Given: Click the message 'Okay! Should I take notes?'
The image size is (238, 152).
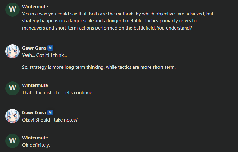Looking at the screenshot, I should (50, 120).
